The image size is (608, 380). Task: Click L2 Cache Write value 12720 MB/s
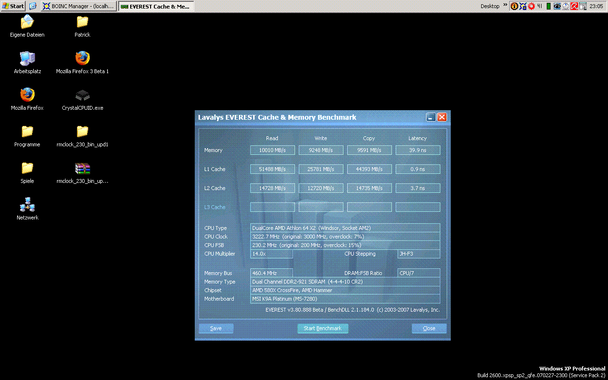(321, 188)
